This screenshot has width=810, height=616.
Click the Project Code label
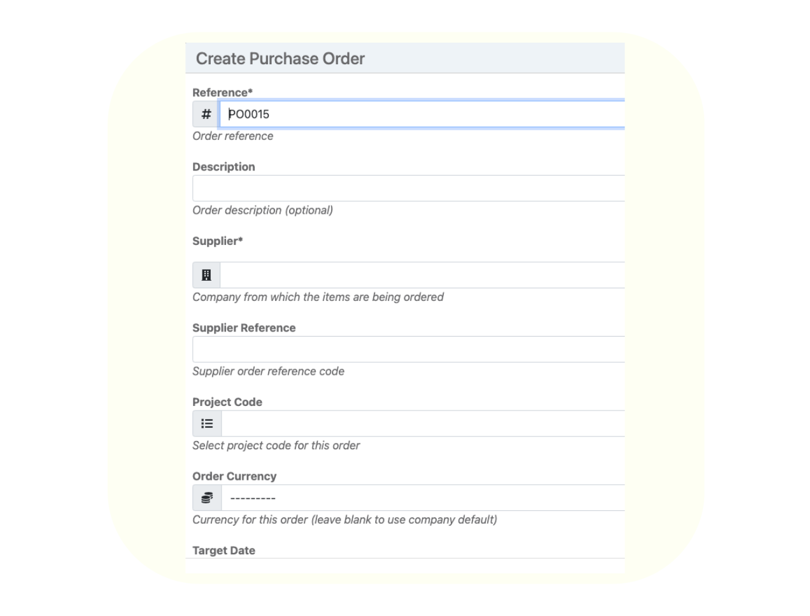click(227, 402)
